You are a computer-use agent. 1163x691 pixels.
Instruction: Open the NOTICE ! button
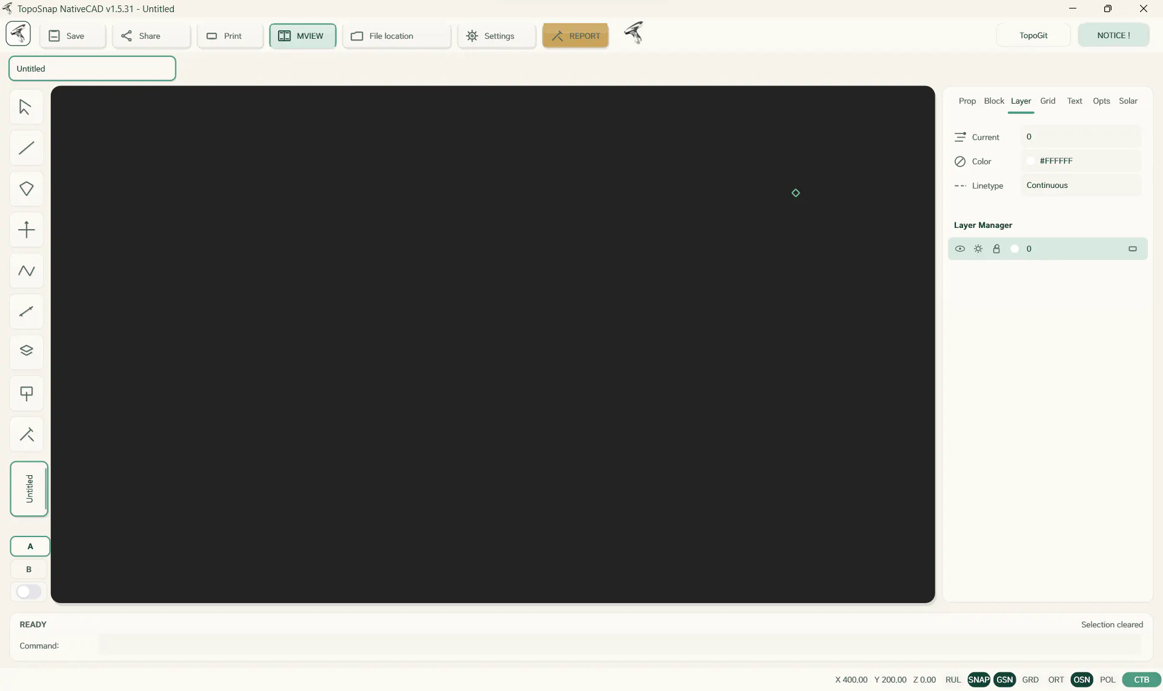pyautogui.click(x=1113, y=35)
